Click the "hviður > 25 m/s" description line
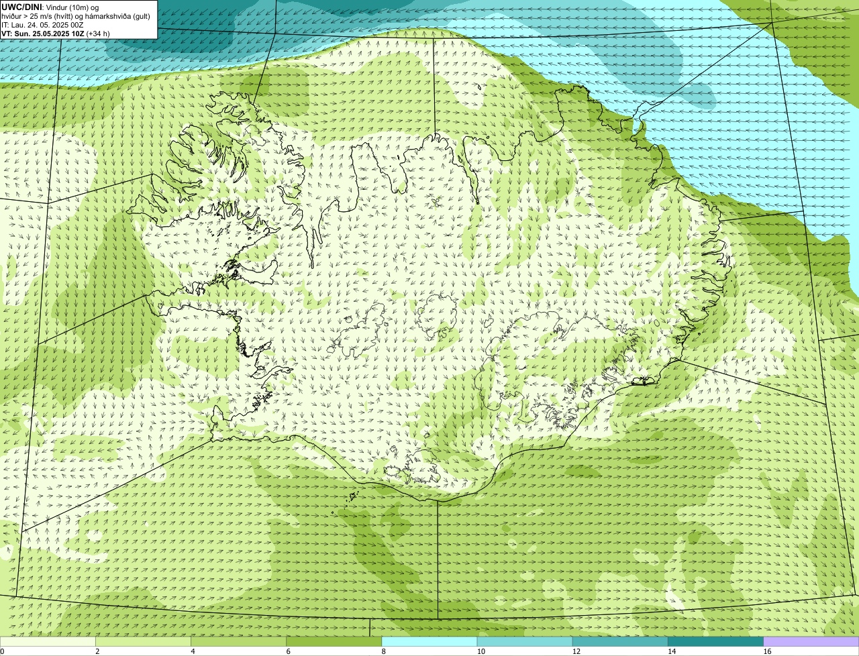 tap(76, 16)
